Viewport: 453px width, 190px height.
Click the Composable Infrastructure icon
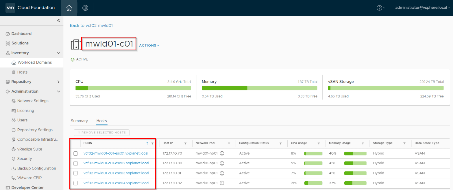point(14,140)
